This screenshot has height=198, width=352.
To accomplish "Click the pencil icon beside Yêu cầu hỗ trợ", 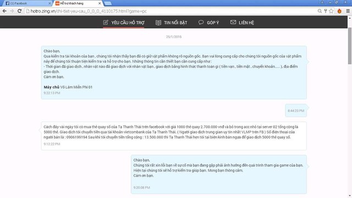I will (106, 22).
